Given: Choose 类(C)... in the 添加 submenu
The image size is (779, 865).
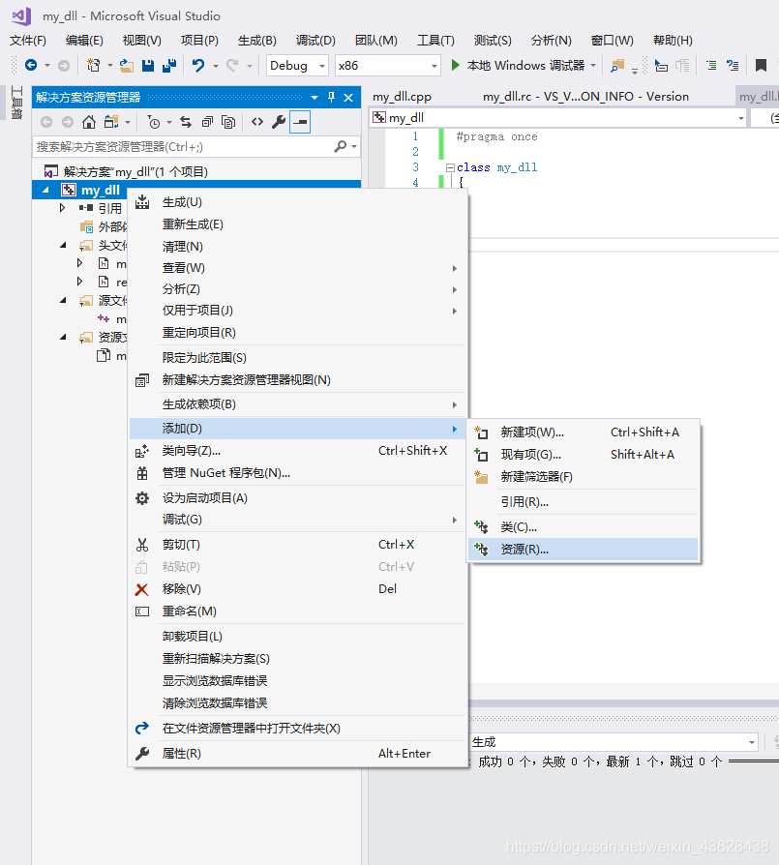Looking at the screenshot, I should (x=584, y=527).
